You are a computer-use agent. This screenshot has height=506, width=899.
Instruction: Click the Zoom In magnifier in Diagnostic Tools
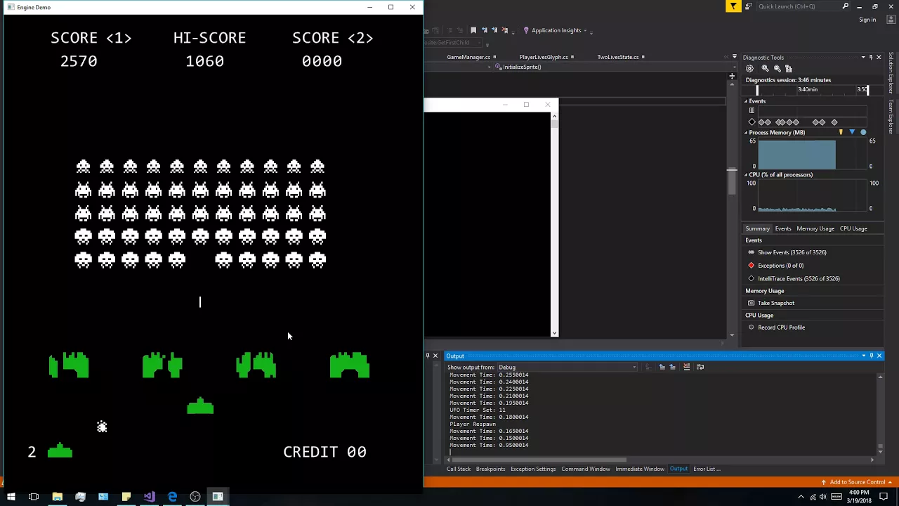[x=766, y=68]
